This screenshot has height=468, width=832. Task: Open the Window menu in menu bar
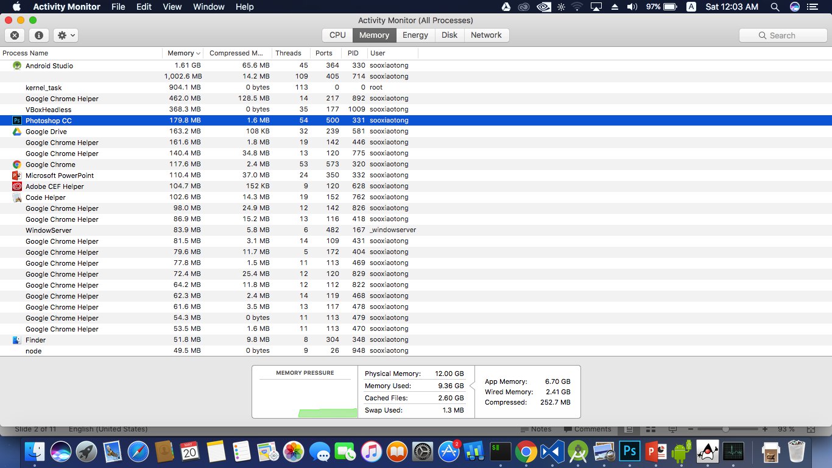pos(208,7)
